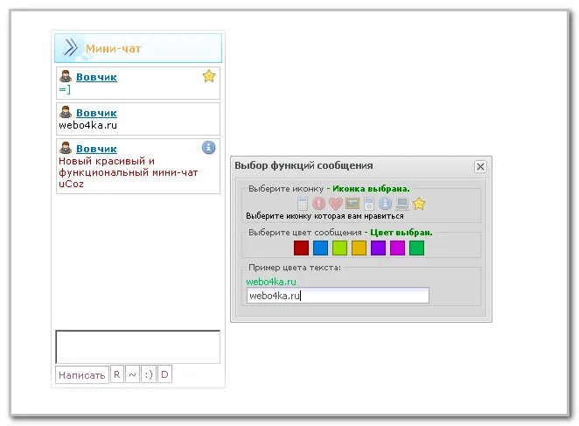Click info icon on third Вовчик message
This screenshot has height=426, width=579.
click(x=209, y=148)
